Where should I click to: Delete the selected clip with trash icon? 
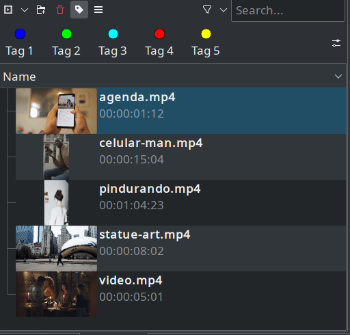[60, 10]
